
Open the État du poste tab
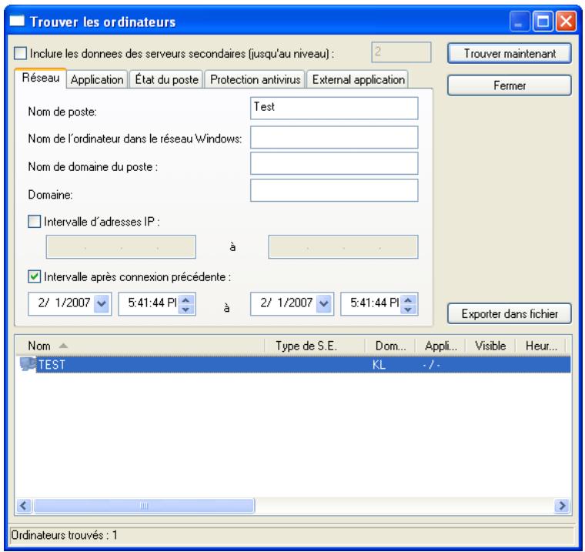tap(166, 79)
